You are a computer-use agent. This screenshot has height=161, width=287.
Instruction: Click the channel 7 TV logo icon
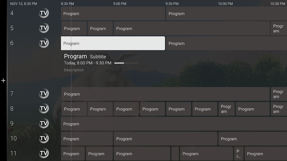(44, 93)
